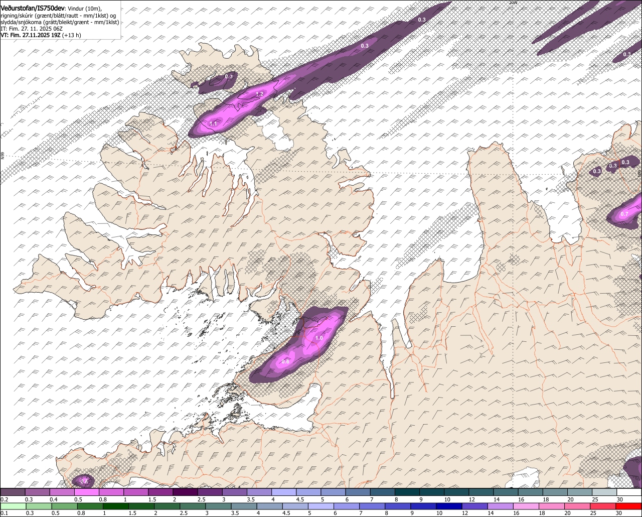Select the 12 swatch in the upper legend row
Screen dimensions: 642x517
click(x=481, y=492)
